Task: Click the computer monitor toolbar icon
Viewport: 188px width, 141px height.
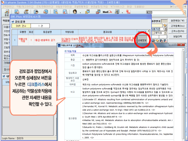Action: [117, 12]
